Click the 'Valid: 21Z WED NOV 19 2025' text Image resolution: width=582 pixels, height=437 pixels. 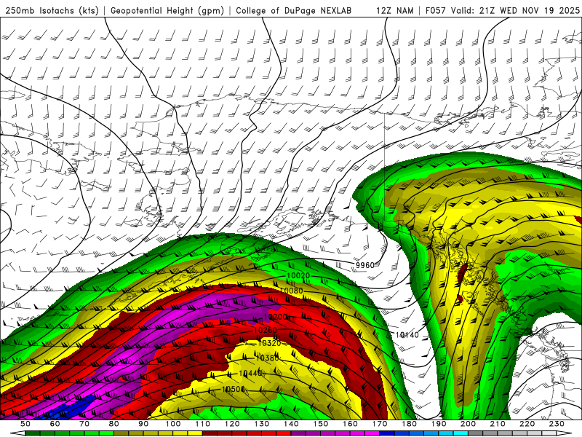(x=515, y=10)
